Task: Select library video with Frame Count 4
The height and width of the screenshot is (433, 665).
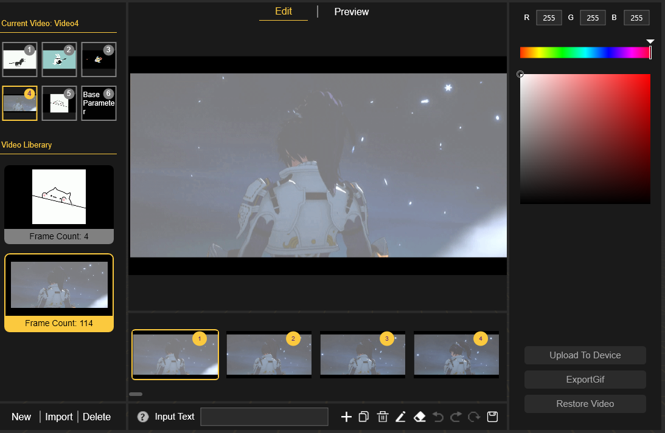Action: pos(59,205)
